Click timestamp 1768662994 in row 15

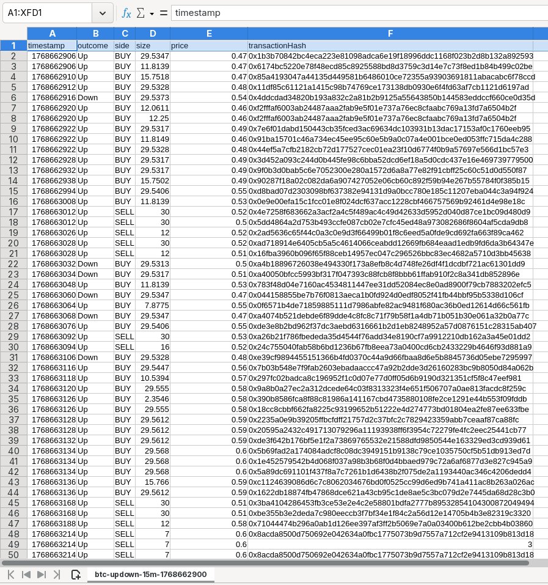[x=52, y=191]
